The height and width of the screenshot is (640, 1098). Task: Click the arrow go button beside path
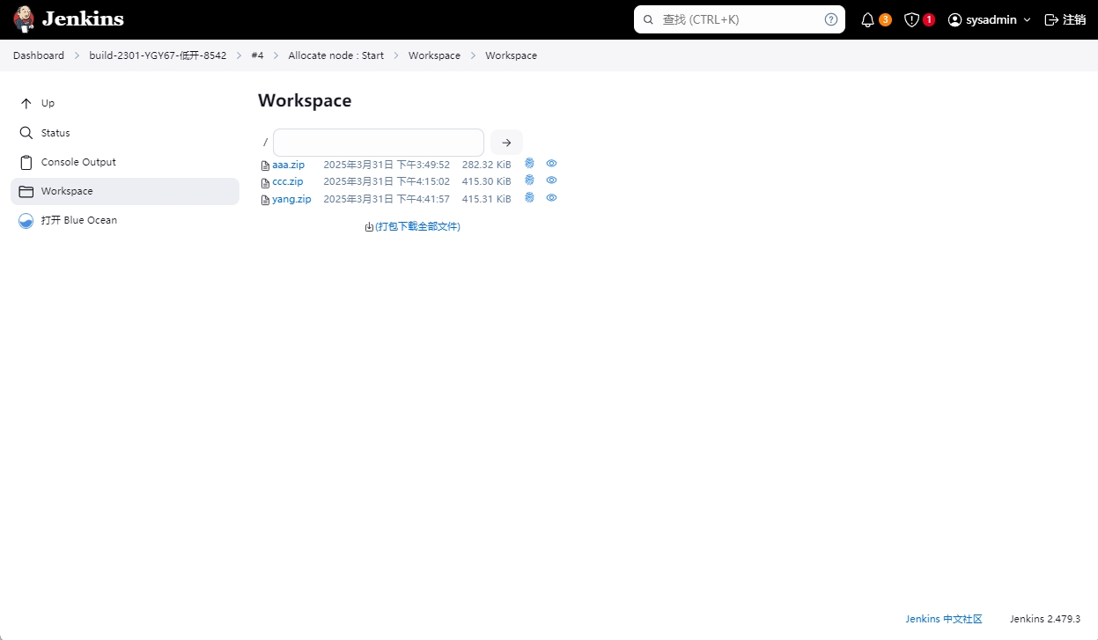click(506, 143)
